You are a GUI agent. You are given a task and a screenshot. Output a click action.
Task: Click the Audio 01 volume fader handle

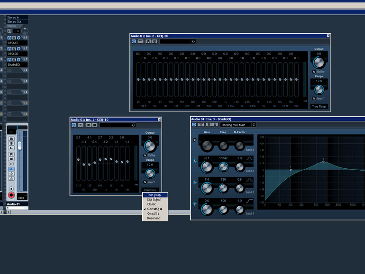click(20, 146)
